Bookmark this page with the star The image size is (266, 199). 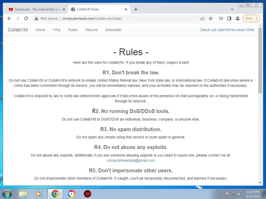(x=211, y=18)
